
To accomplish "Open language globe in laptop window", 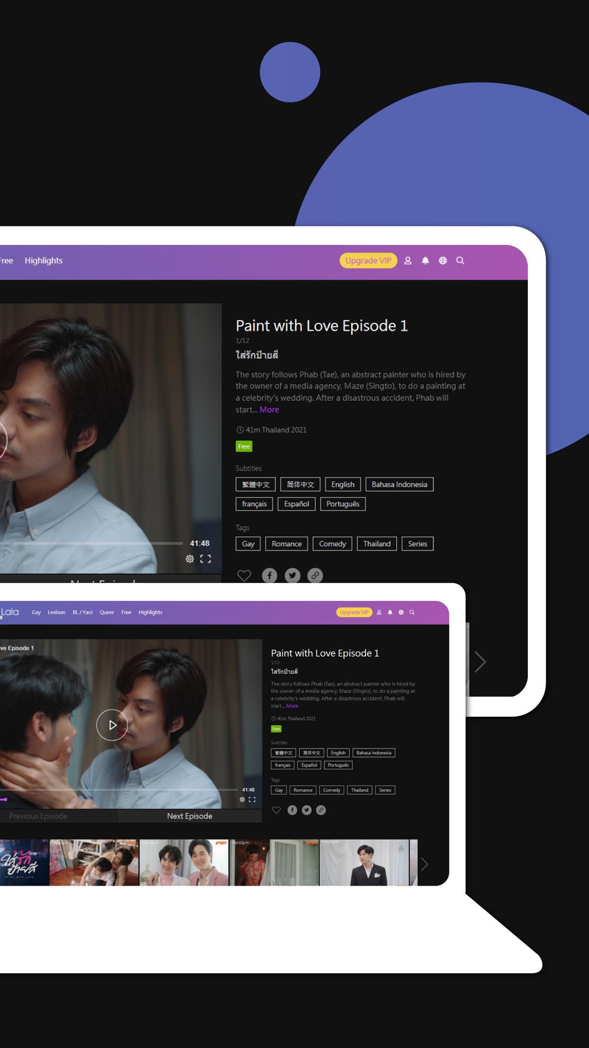I will coord(401,612).
